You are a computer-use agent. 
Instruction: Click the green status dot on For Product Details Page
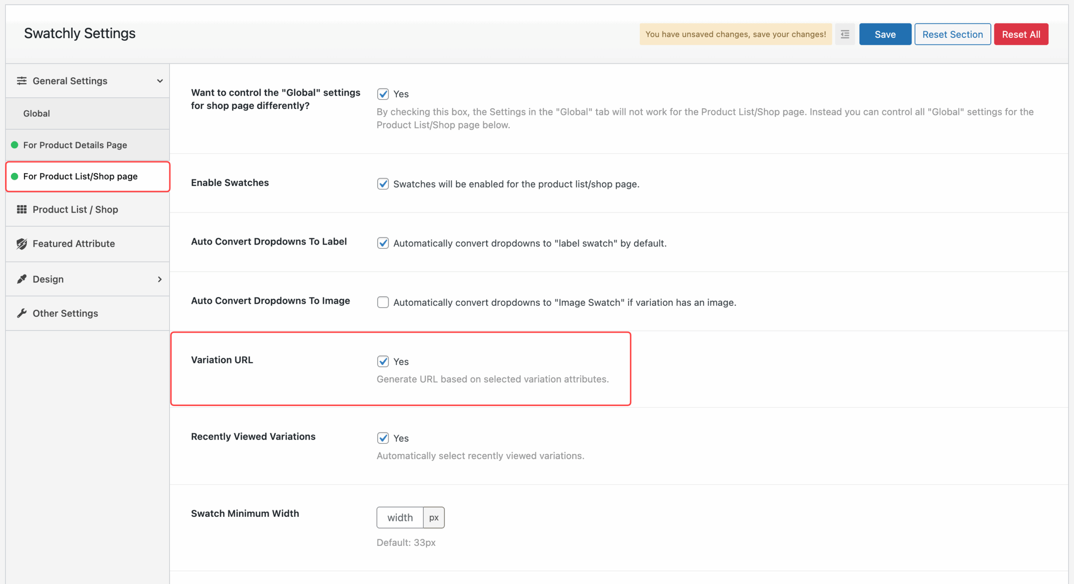15,145
